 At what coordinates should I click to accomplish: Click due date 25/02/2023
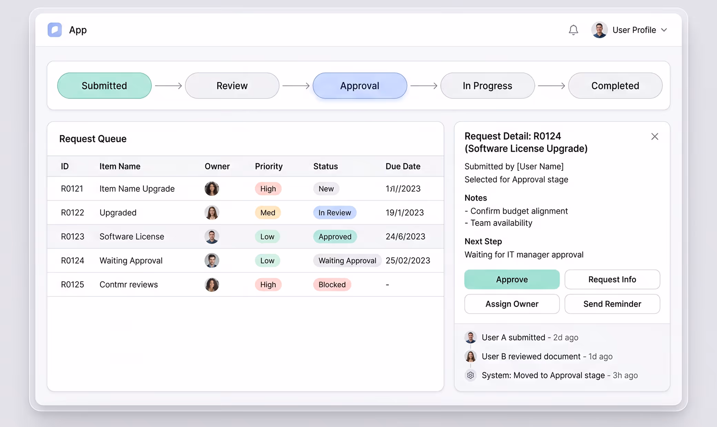tap(408, 260)
